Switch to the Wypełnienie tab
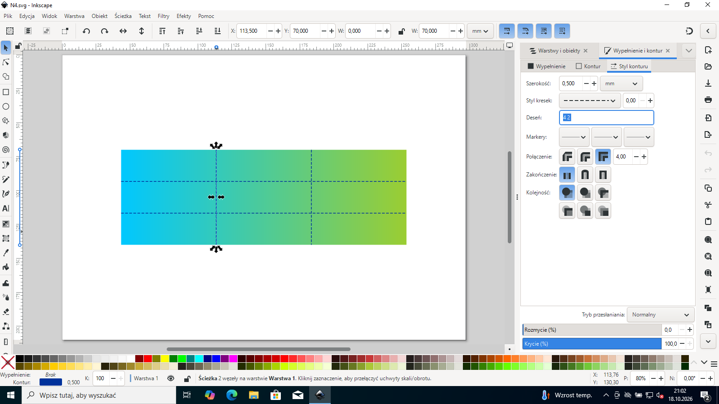This screenshot has height=404, width=719. coord(546,66)
